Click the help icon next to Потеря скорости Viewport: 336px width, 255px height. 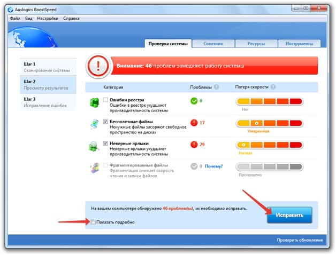pos(273,87)
